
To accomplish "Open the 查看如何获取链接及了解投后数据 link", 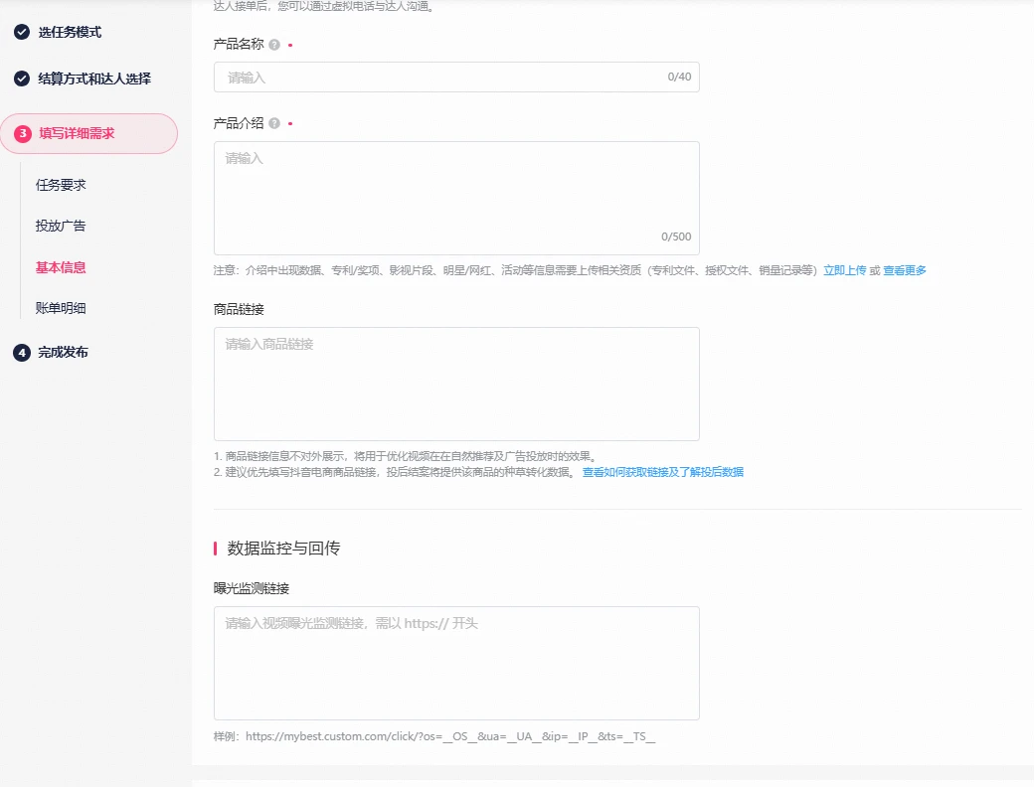I will point(662,472).
